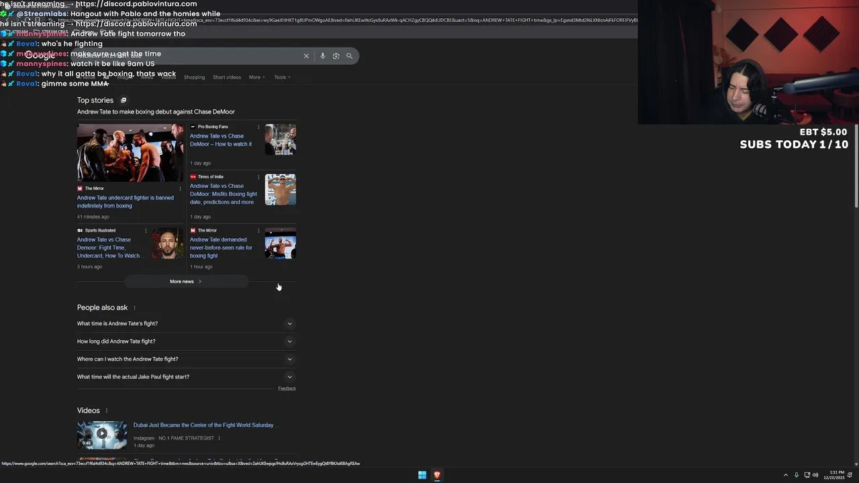Screen dimensions: 859x483
Task: Open Times of India Misfits Boxing fight article
Action: (223, 194)
